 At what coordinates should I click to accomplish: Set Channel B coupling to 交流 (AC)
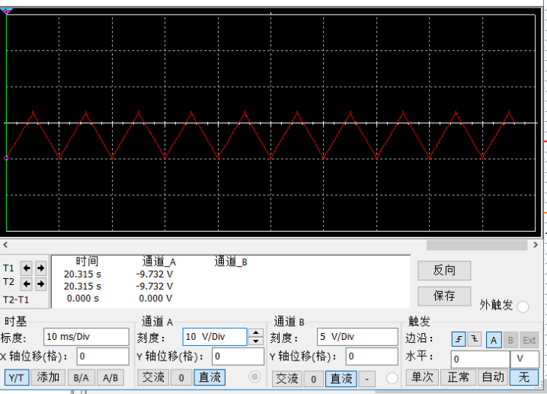tap(286, 379)
